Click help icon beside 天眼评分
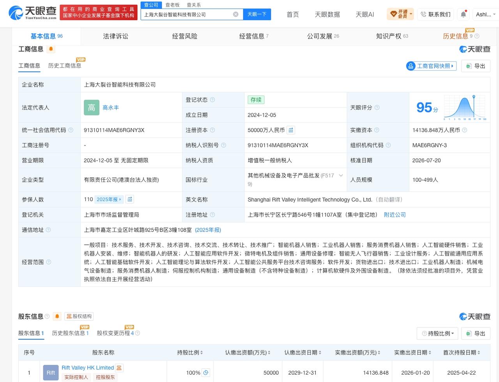 [x=377, y=108]
